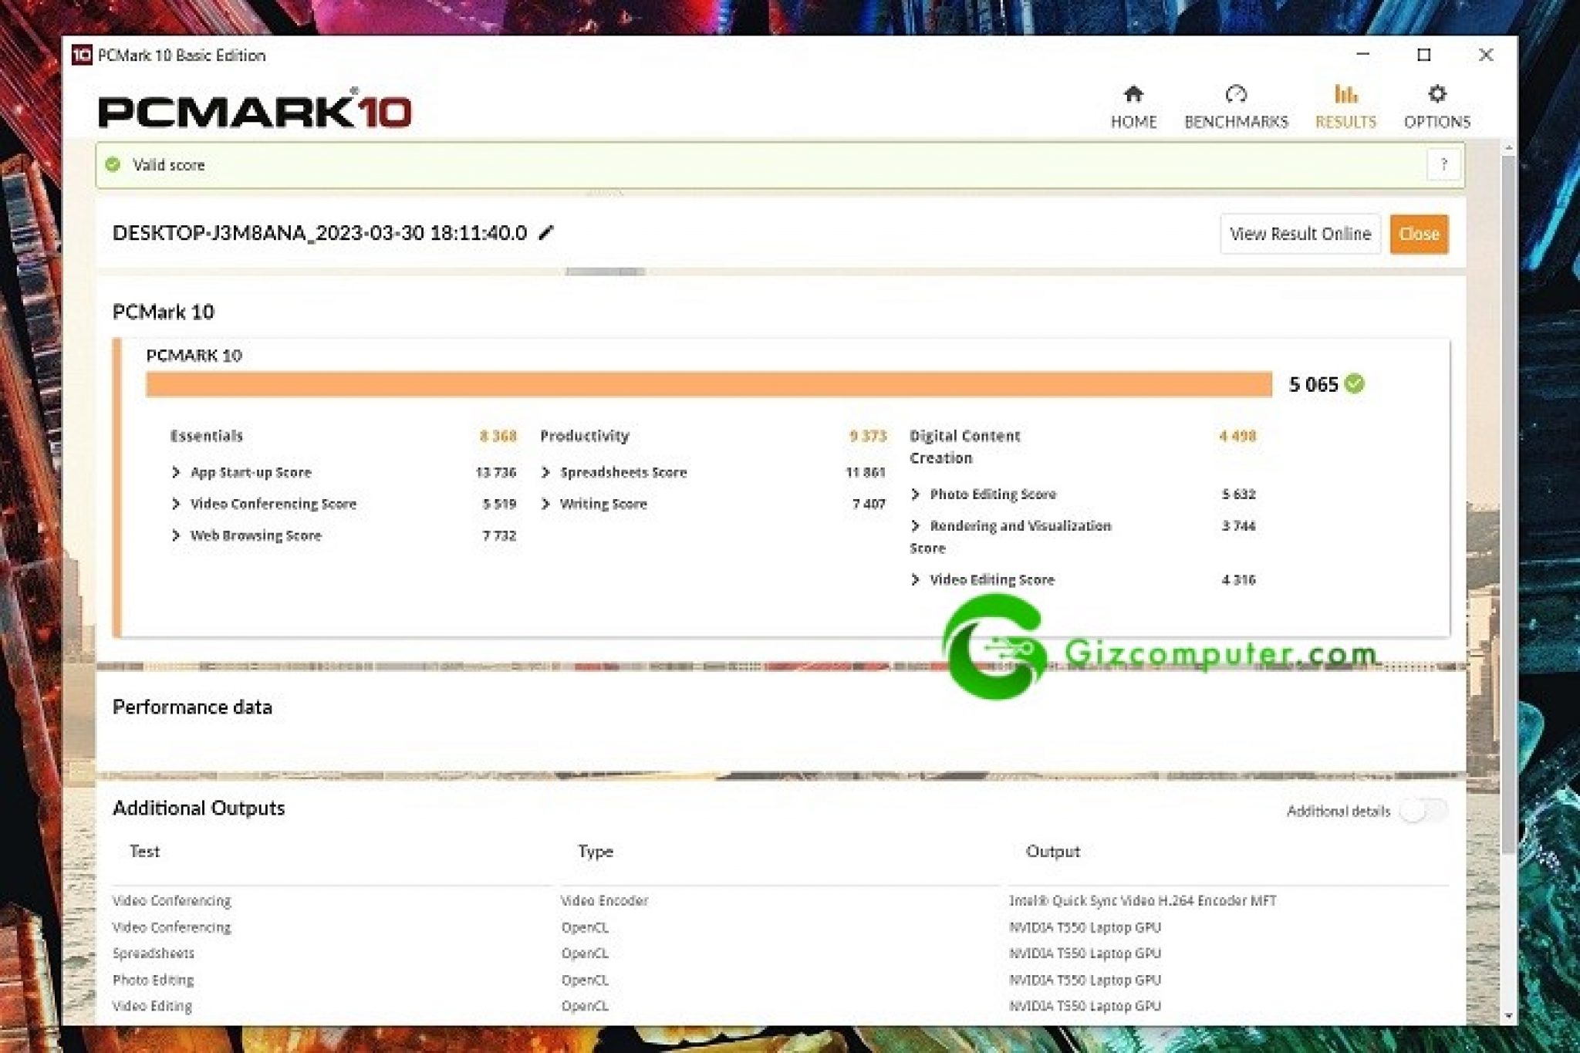
Task: Click the question mark help icon
Action: [1443, 165]
